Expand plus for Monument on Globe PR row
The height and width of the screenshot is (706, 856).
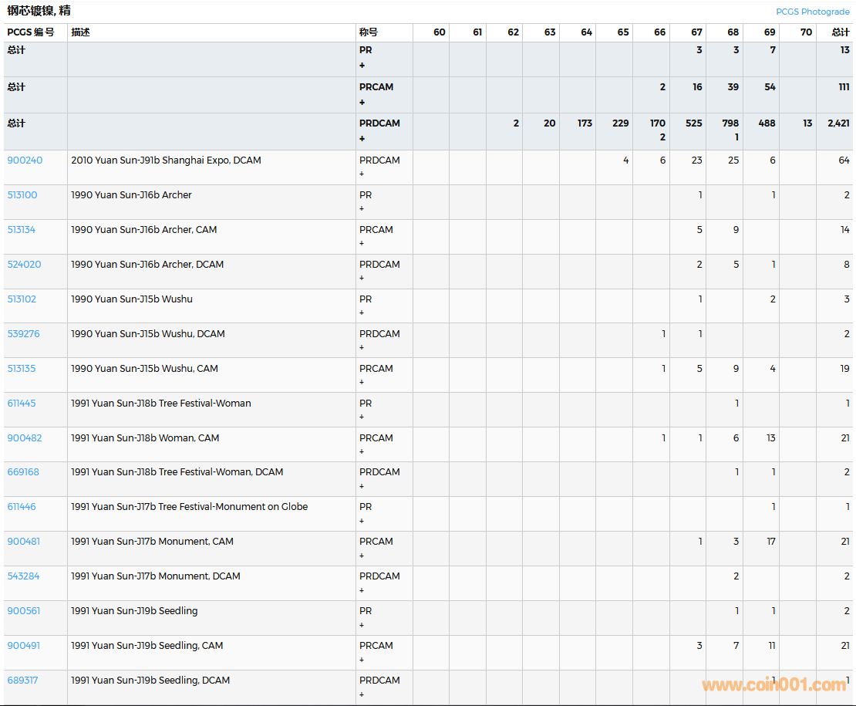click(362, 521)
